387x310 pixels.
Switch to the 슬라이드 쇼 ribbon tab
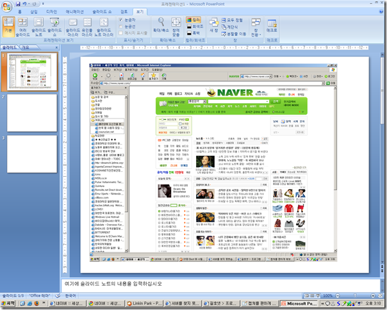(x=102, y=12)
